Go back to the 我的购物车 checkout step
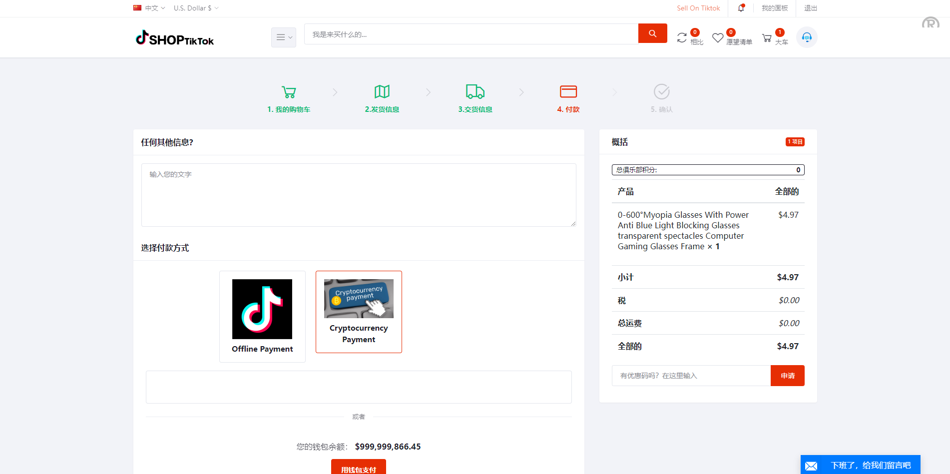Image resolution: width=950 pixels, height=474 pixels. click(289, 98)
